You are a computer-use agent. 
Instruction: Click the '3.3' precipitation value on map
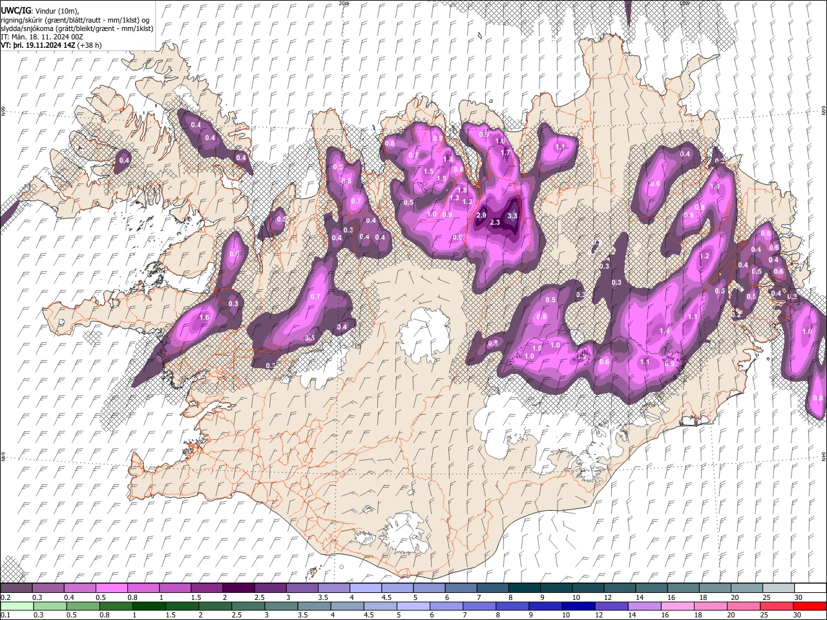point(513,215)
